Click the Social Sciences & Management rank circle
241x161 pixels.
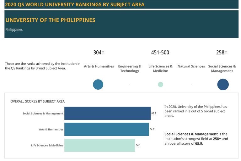point(223,84)
